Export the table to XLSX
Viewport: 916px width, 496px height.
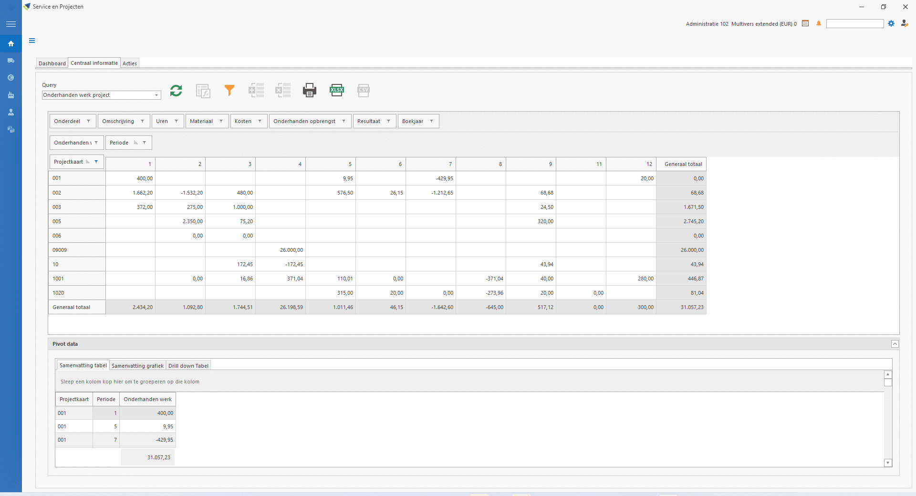(x=337, y=90)
